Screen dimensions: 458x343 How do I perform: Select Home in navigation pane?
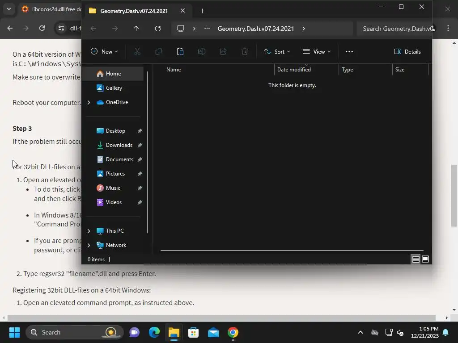coord(114,74)
